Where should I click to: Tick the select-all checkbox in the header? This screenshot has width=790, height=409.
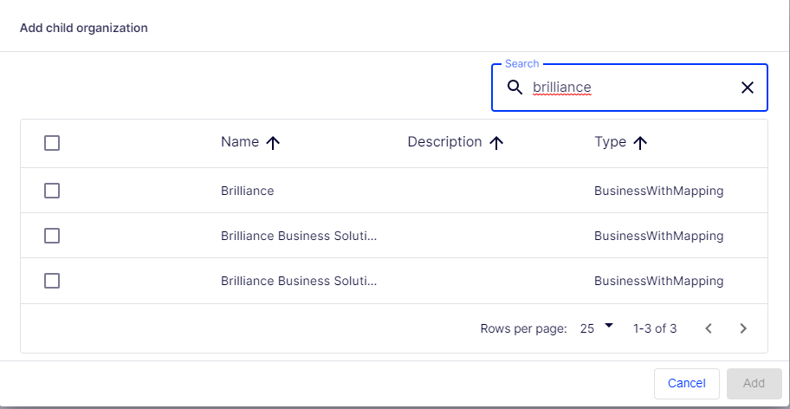coord(52,143)
